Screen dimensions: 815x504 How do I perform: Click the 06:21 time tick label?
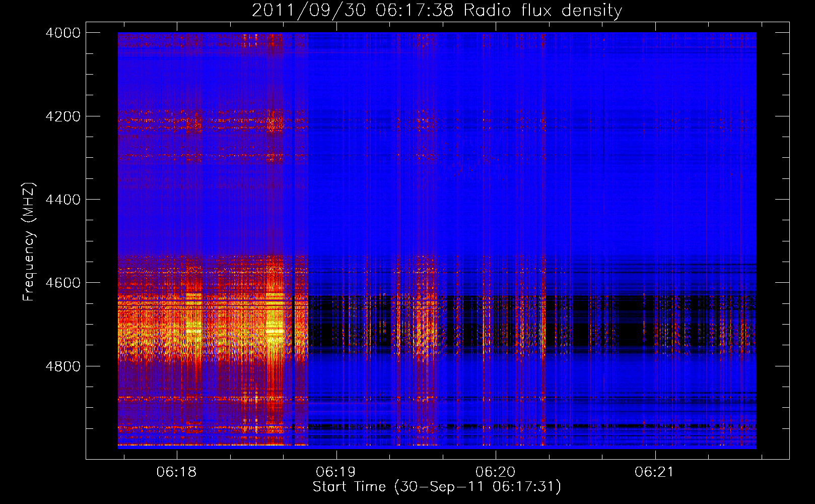coord(654,472)
